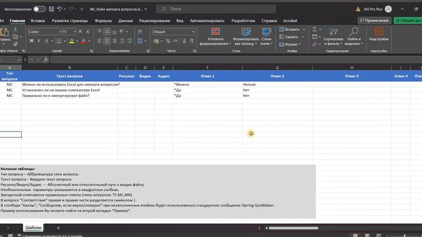Switch to the Вставка ribbon tab
Screen dimensions: 422x237
coord(38,20)
